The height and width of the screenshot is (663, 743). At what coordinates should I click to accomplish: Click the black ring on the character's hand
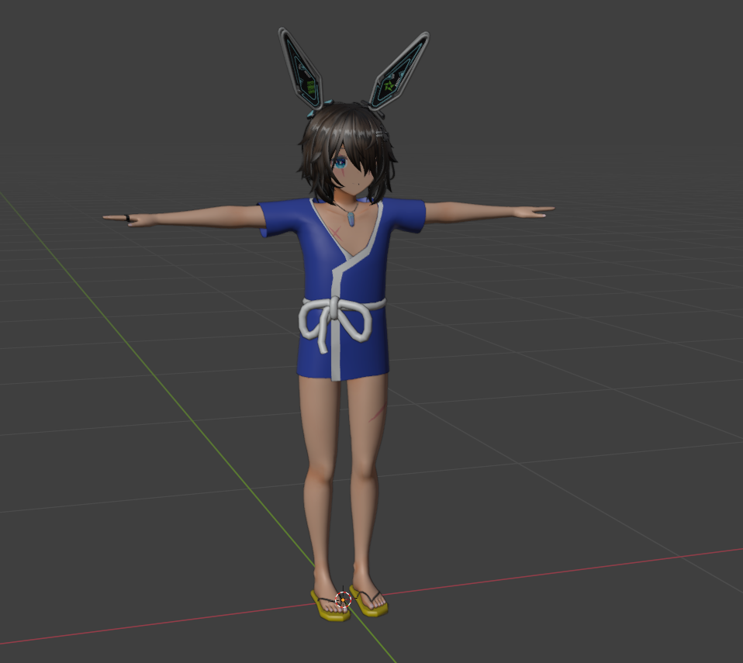tap(127, 218)
